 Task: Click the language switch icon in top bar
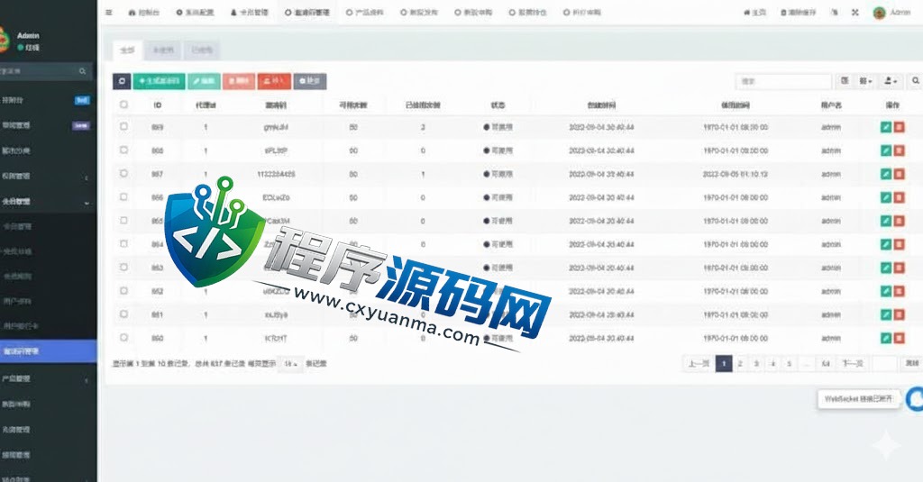834,13
